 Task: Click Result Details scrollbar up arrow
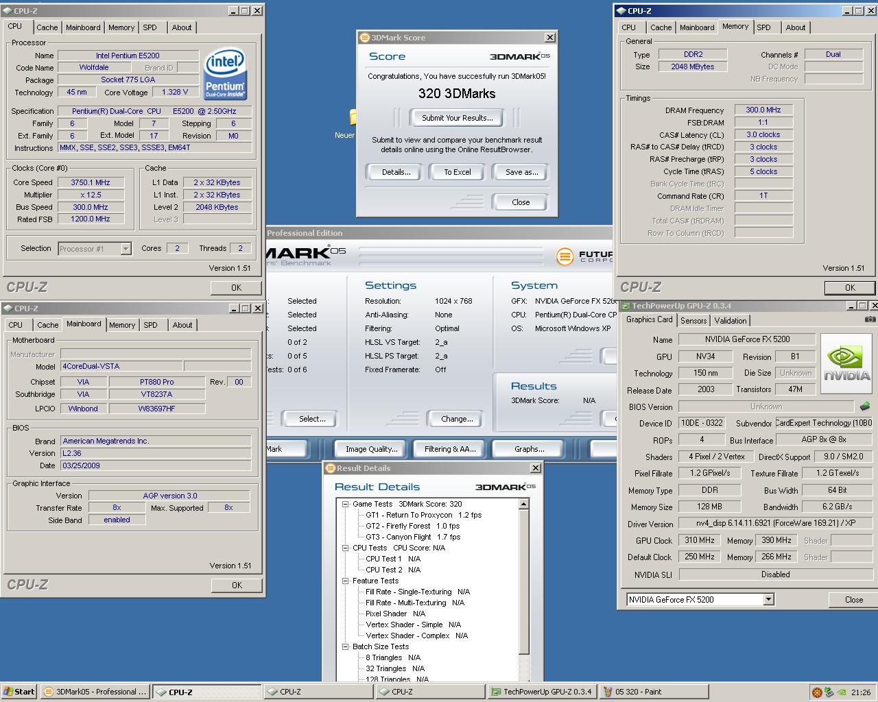click(524, 504)
